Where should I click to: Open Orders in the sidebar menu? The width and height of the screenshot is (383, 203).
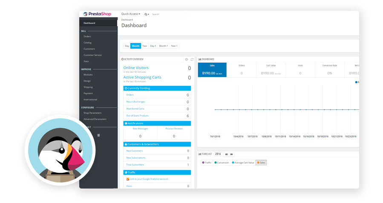point(87,36)
